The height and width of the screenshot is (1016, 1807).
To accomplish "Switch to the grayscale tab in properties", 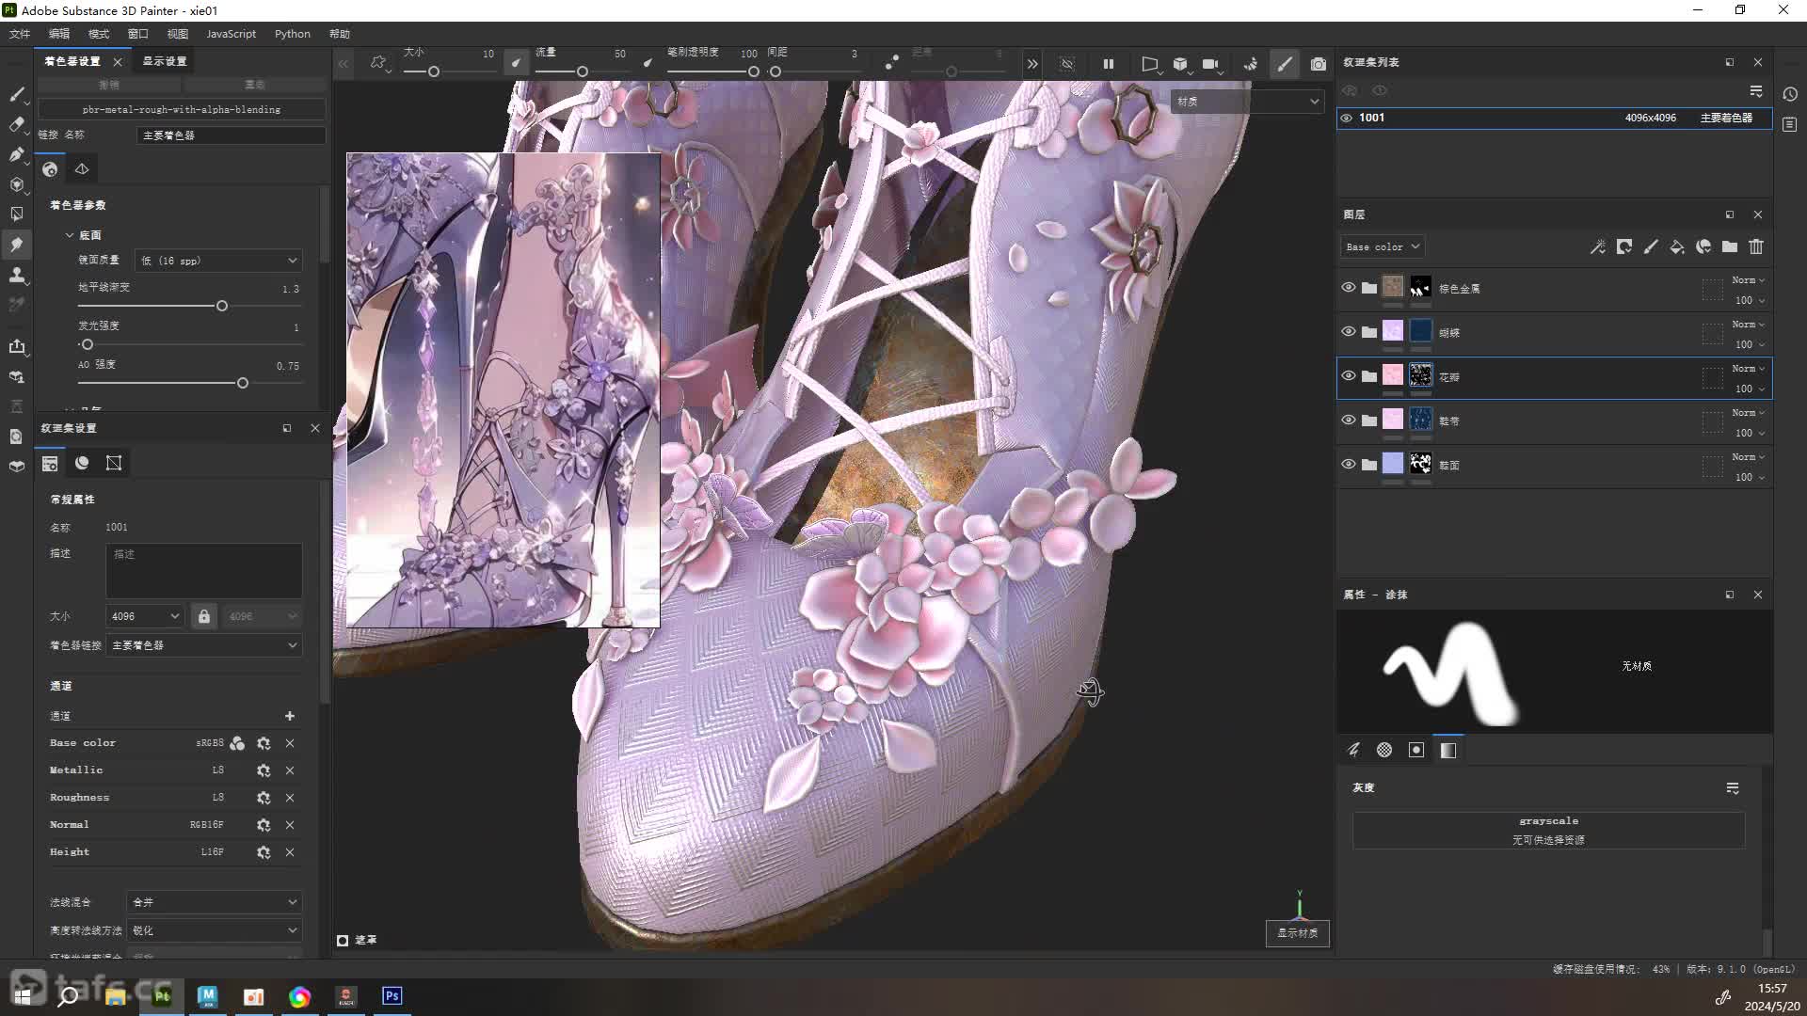I will pyautogui.click(x=1448, y=750).
